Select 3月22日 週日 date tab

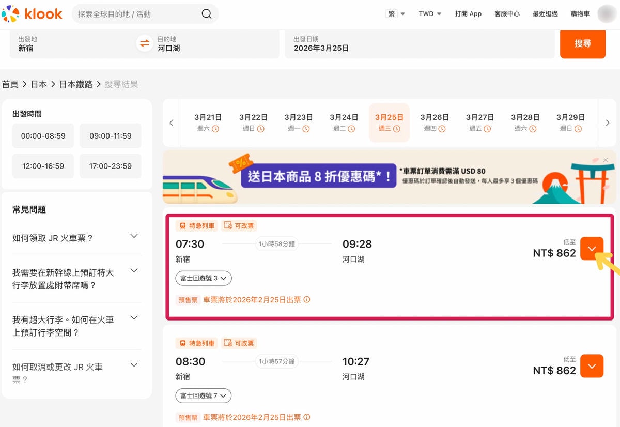253,123
